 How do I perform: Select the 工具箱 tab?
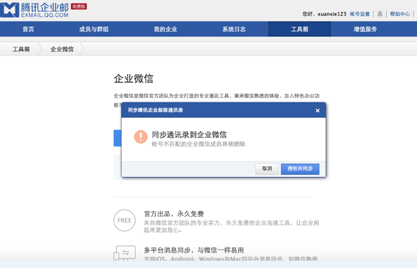(299, 29)
